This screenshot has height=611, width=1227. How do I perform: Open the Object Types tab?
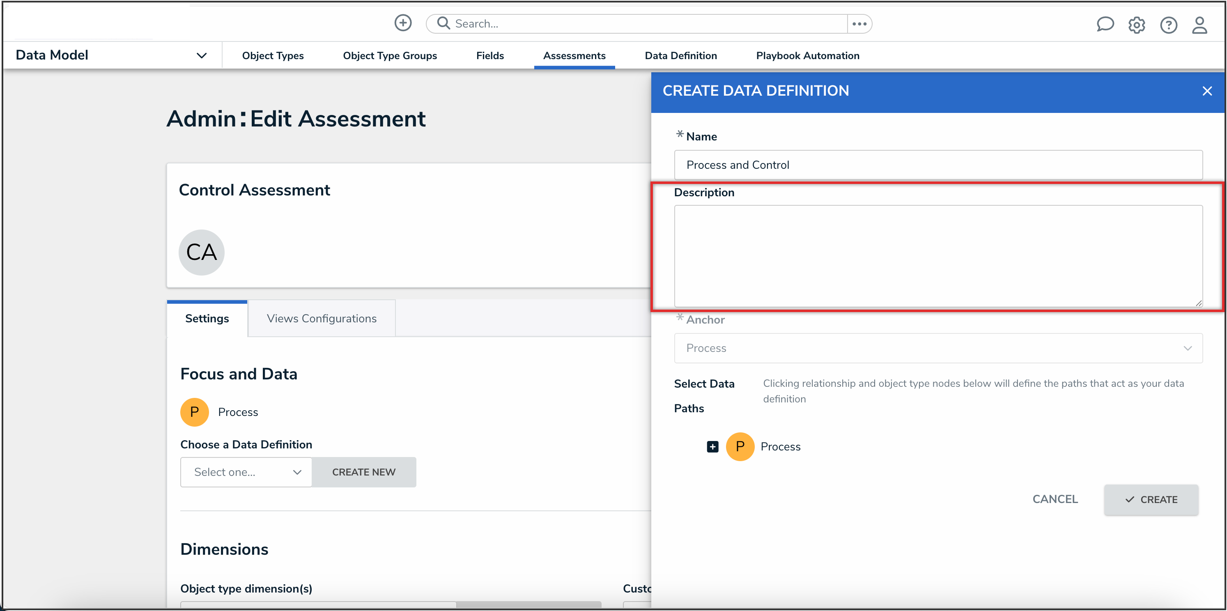(x=272, y=56)
